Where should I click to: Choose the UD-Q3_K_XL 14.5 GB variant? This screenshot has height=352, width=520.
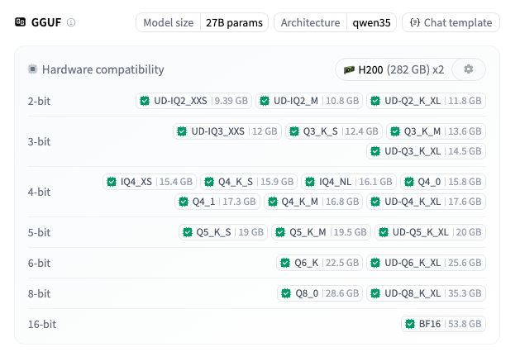coord(426,151)
